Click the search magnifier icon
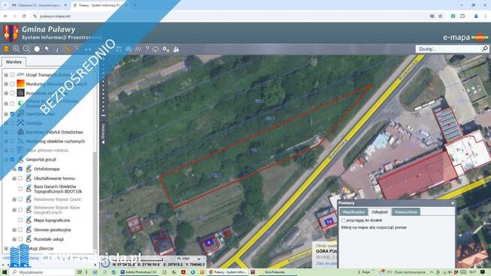This screenshot has height=276, width=491. pos(485,49)
